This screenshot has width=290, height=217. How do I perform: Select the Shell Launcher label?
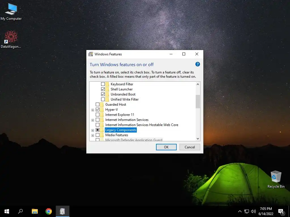[x=121, y=89]
